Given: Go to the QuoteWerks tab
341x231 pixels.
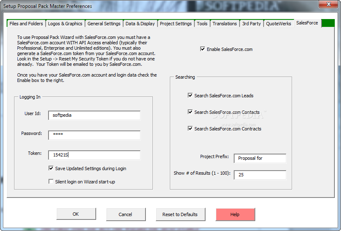Looking at the screenshot, I should [x=278, y=24].
